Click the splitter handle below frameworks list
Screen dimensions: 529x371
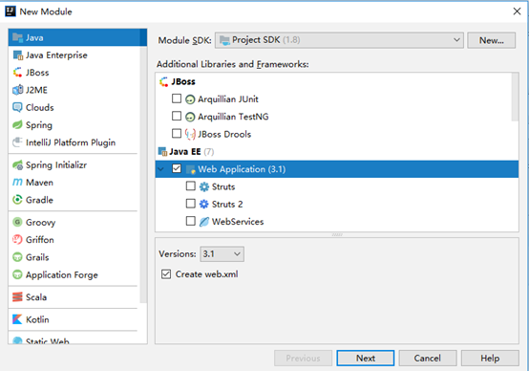point(337,234)
